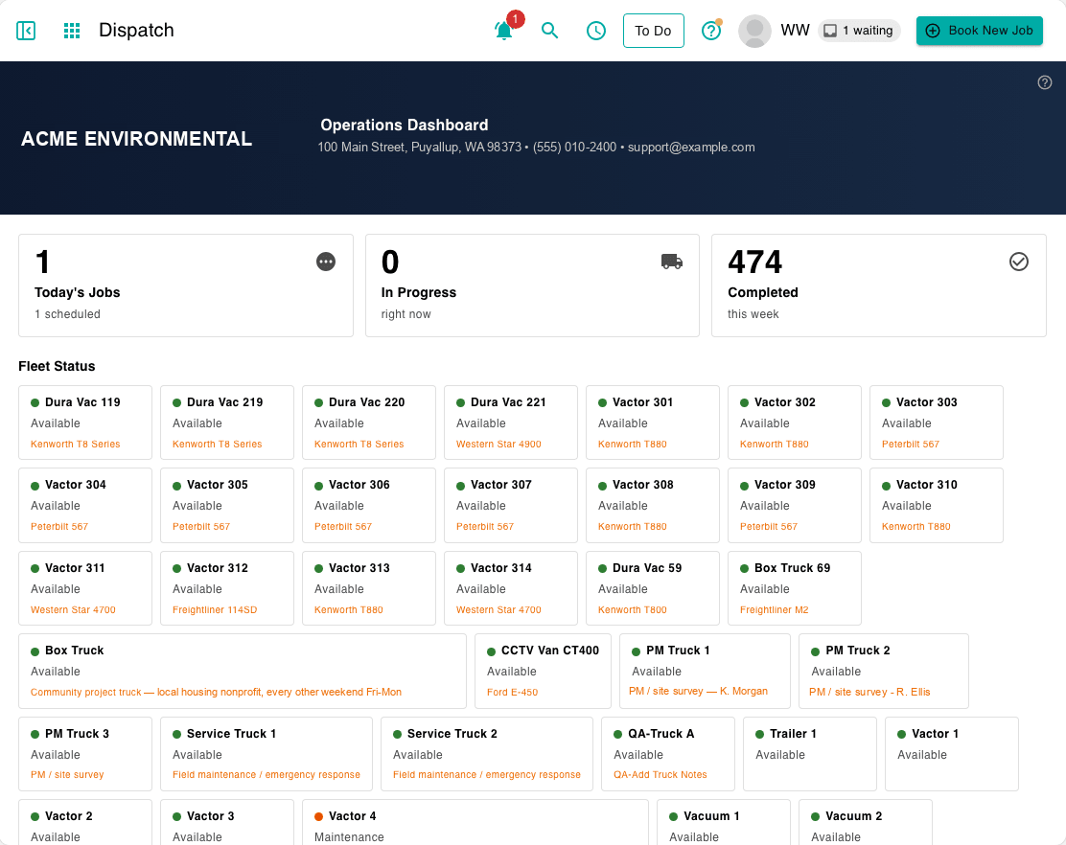
Task: Select the Vacuum 1 card
Action: point(724,823)
